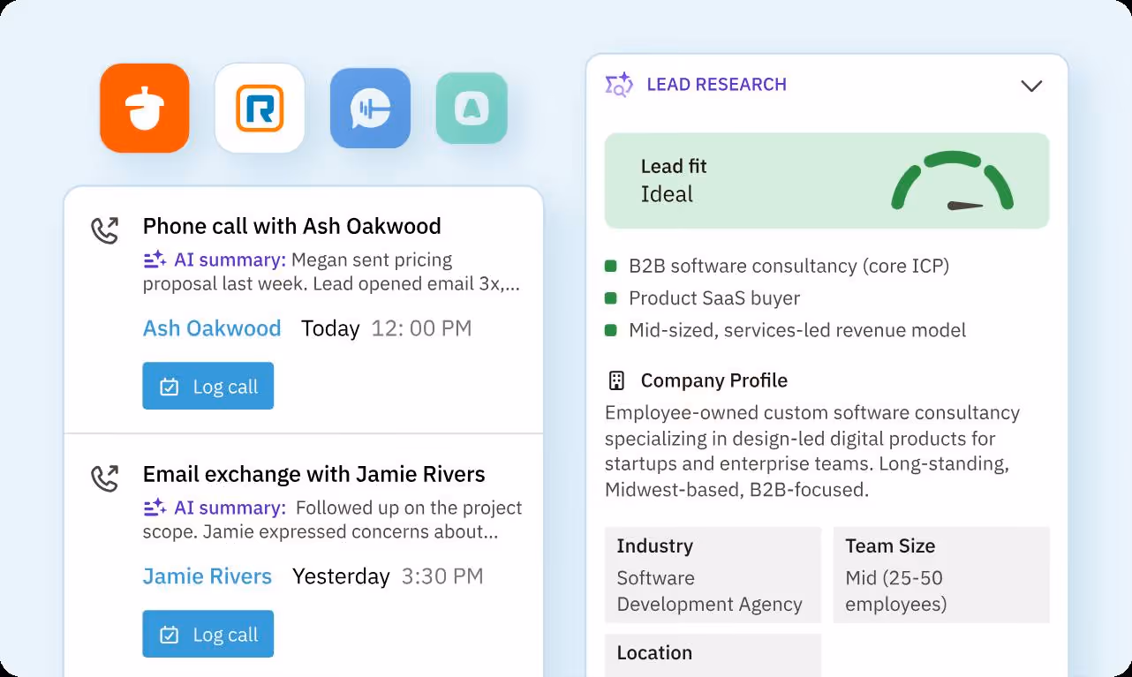
Task: Click AI sparkle icon in Ash Oakwood summary
Action: pyautogui.click(x=155, y=260)
